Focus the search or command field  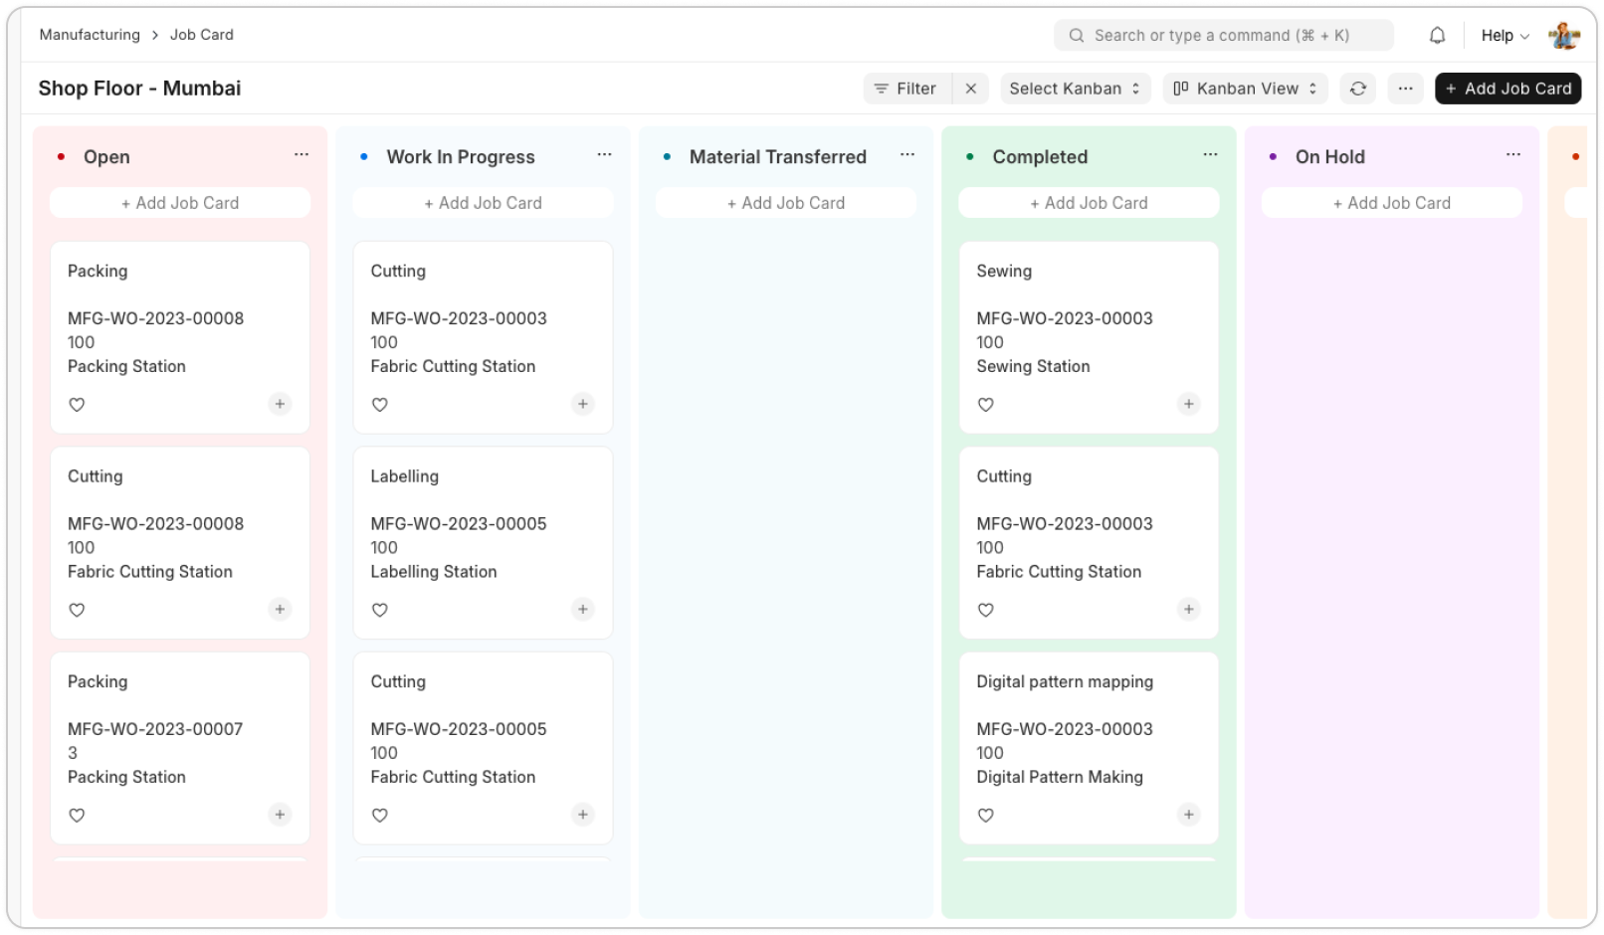pyautogui.click(x=1224, y=36)
